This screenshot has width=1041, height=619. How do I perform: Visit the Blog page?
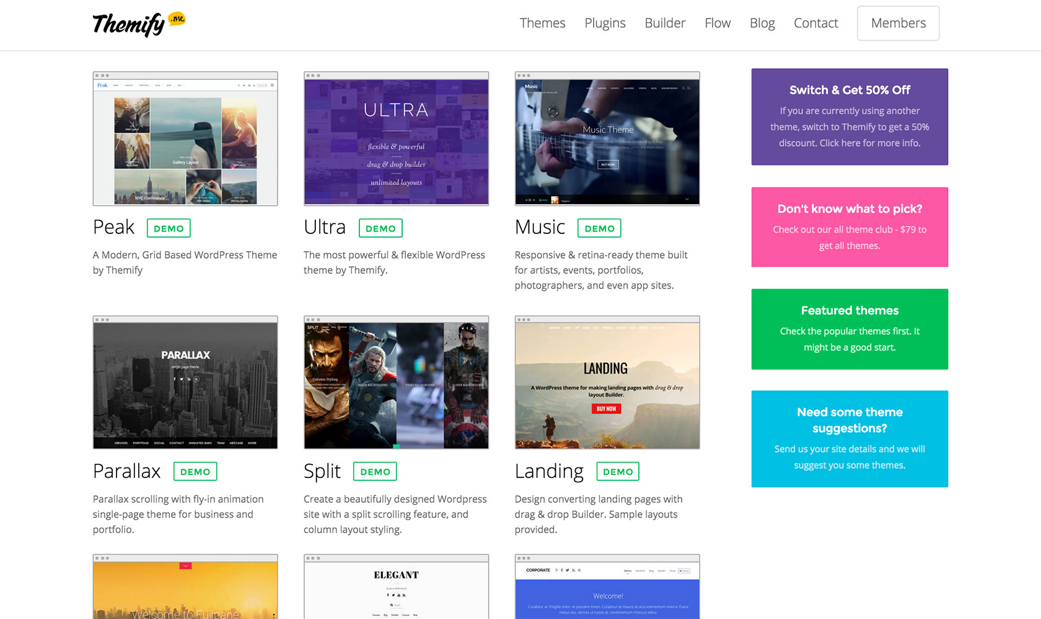coord(762,23)
